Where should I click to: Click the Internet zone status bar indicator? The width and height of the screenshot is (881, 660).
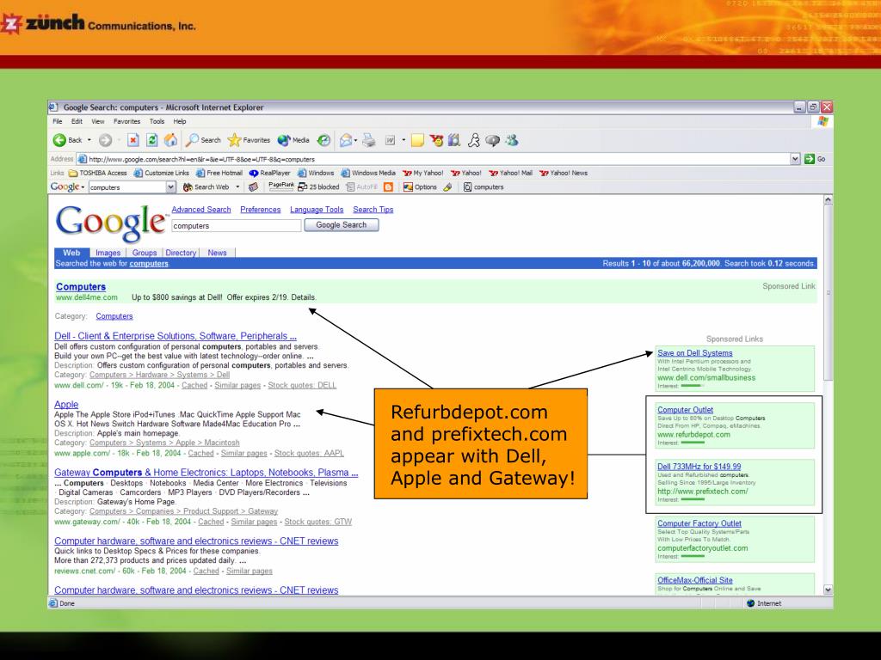764,603
